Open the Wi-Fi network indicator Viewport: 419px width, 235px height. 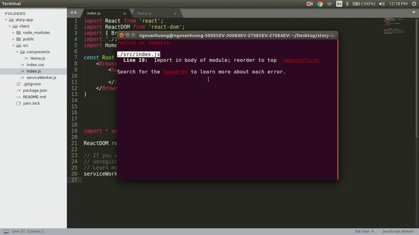(x=329, y=4)
